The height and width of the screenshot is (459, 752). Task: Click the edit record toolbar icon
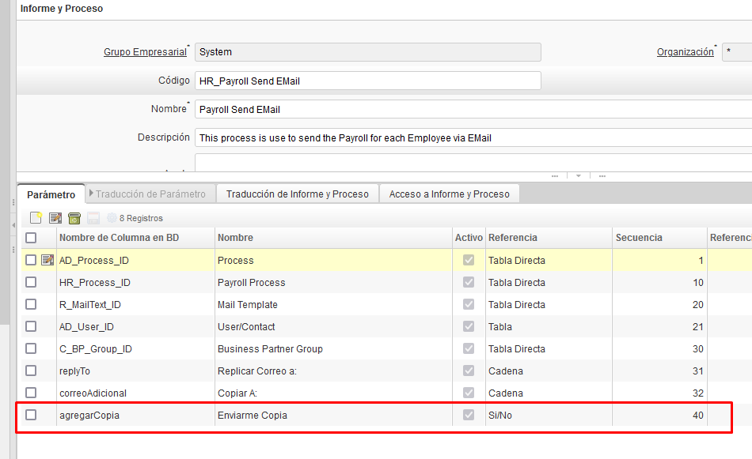pos(55,218)
